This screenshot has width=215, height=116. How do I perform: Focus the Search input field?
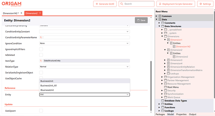[136, 4]
